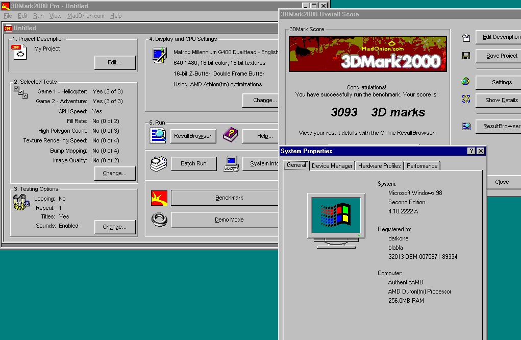Select the General tab in System Properties
521x340 pixels.
coord(296,165)
